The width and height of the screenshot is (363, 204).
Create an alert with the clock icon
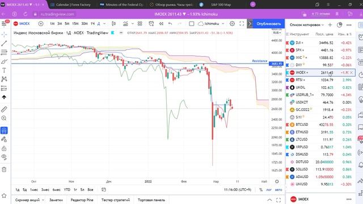pyautogui.click(x=151, y=24)
